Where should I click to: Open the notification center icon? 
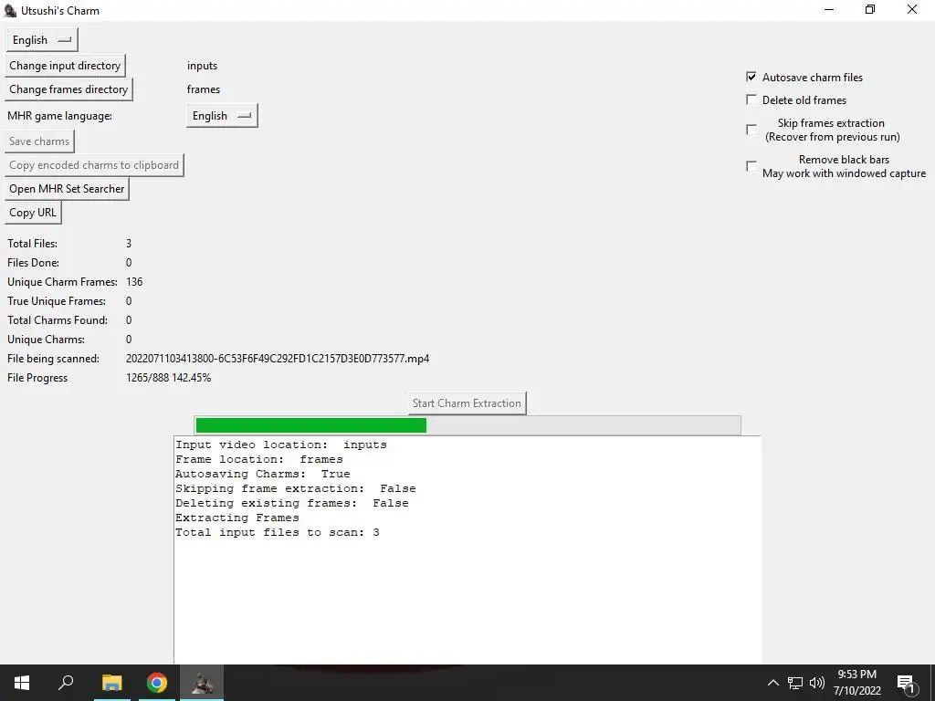[x=906, y=683]
